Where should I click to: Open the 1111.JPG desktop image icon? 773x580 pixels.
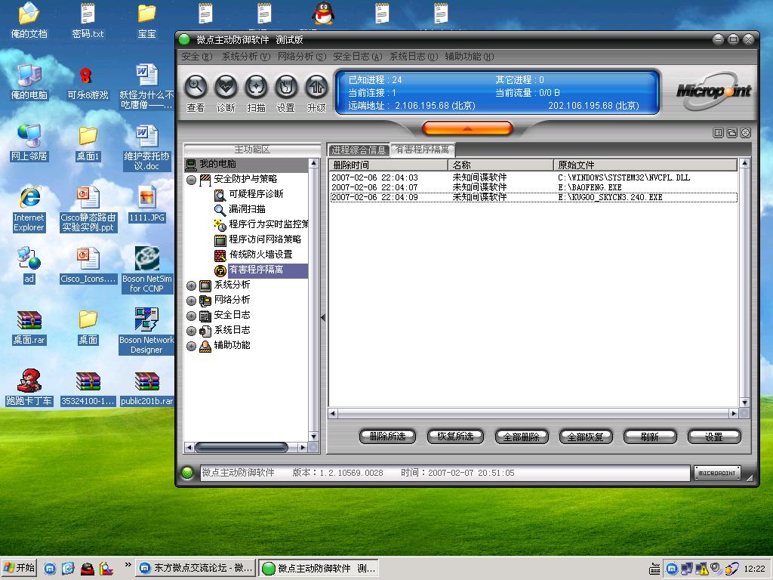pyautogui.click(x=147, y=204)
